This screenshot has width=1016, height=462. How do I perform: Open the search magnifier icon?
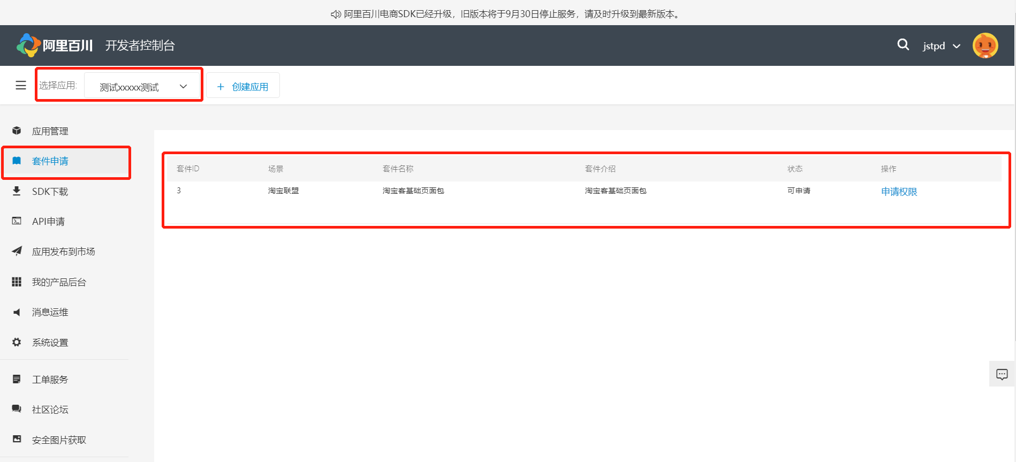[x=903, y=45]
